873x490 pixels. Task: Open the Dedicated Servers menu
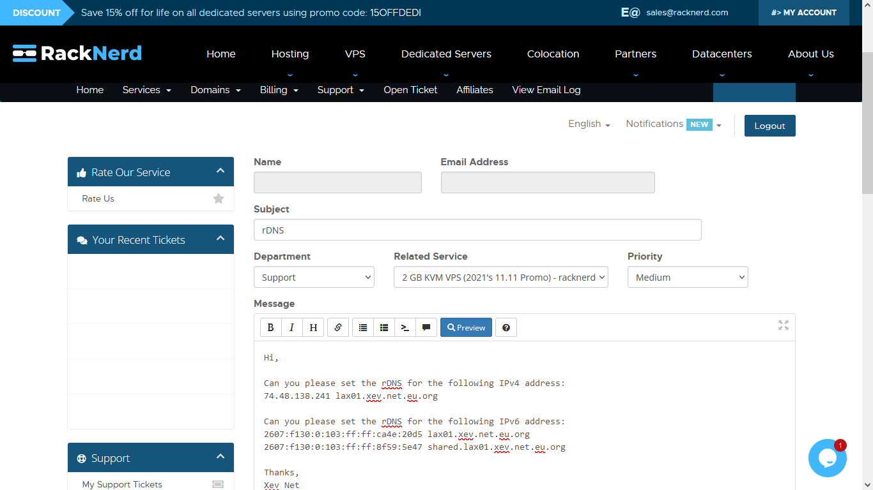(446, 54)
